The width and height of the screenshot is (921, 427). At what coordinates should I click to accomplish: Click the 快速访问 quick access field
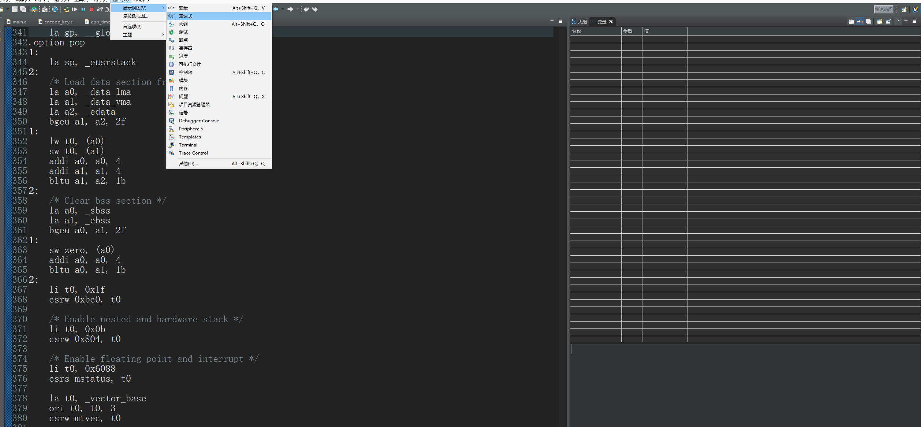coord(884,9)
